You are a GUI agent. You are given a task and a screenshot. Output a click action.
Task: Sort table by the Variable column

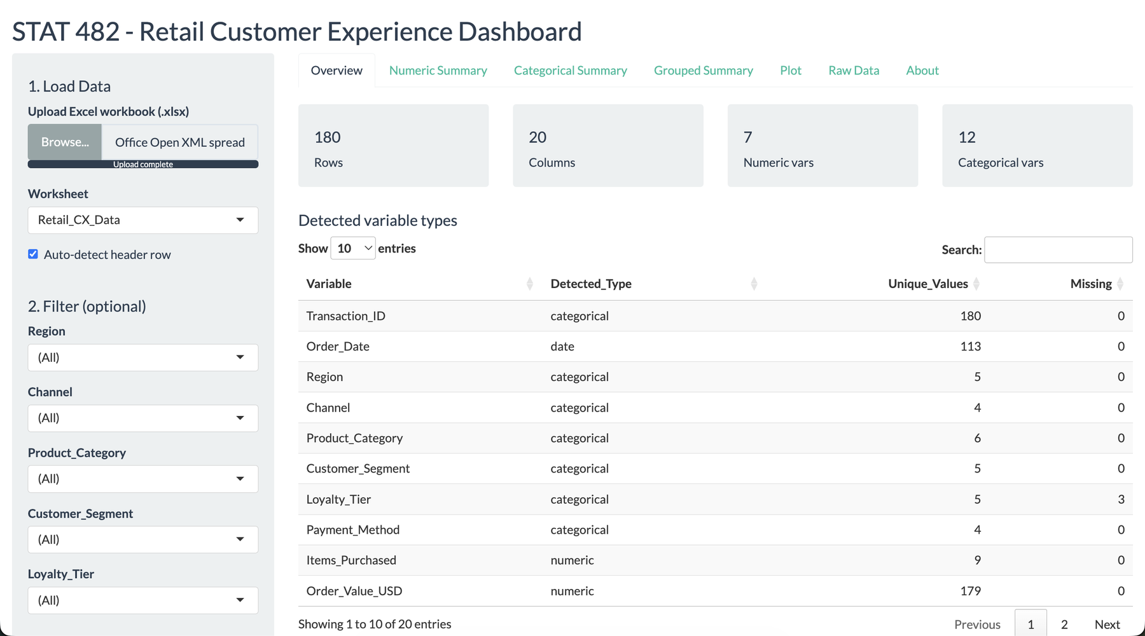tap(420, 284)
